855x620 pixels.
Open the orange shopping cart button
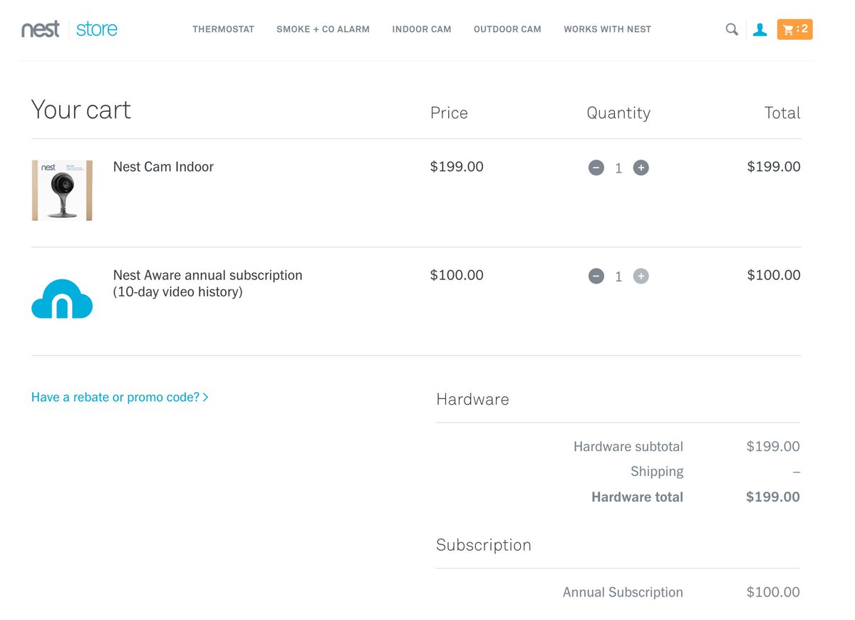pos(794,29)
